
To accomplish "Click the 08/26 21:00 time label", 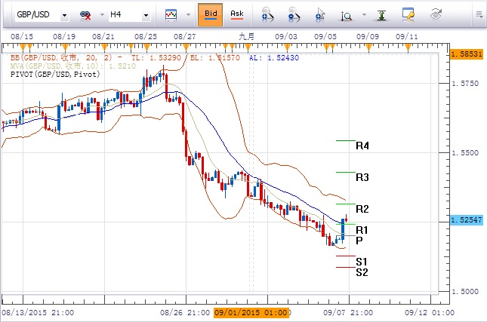I will coord(185,312).
